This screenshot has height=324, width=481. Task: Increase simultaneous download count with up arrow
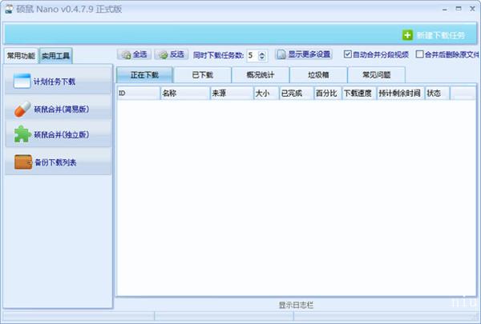261,54
